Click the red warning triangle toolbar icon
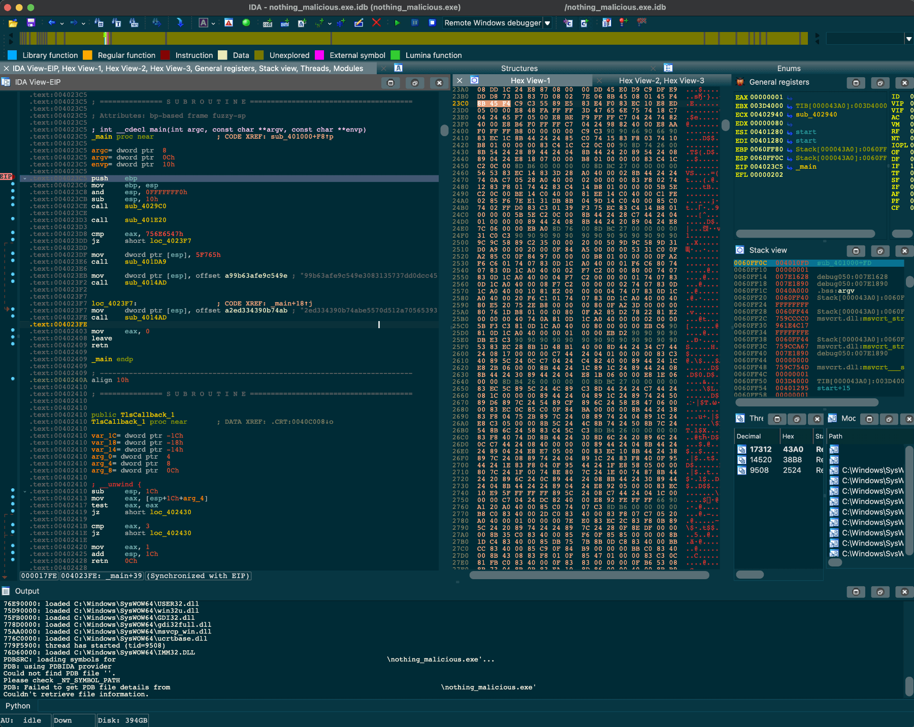Viewport: 914px width, 727px height. [229, 23]
